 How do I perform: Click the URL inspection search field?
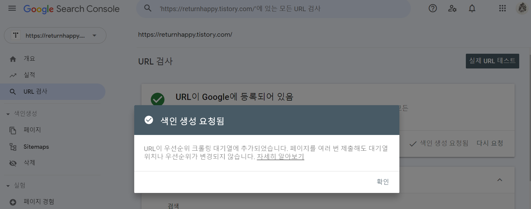pos(273,9)
